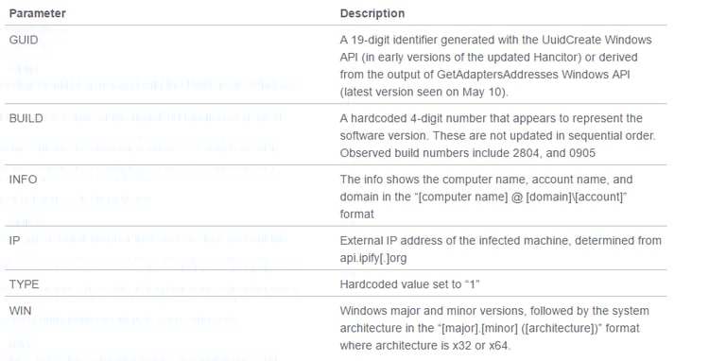Viewport: 709px width, 361px height.
Task: Click the api.ipify[.]org text
Action: click(x=373, y=258)
